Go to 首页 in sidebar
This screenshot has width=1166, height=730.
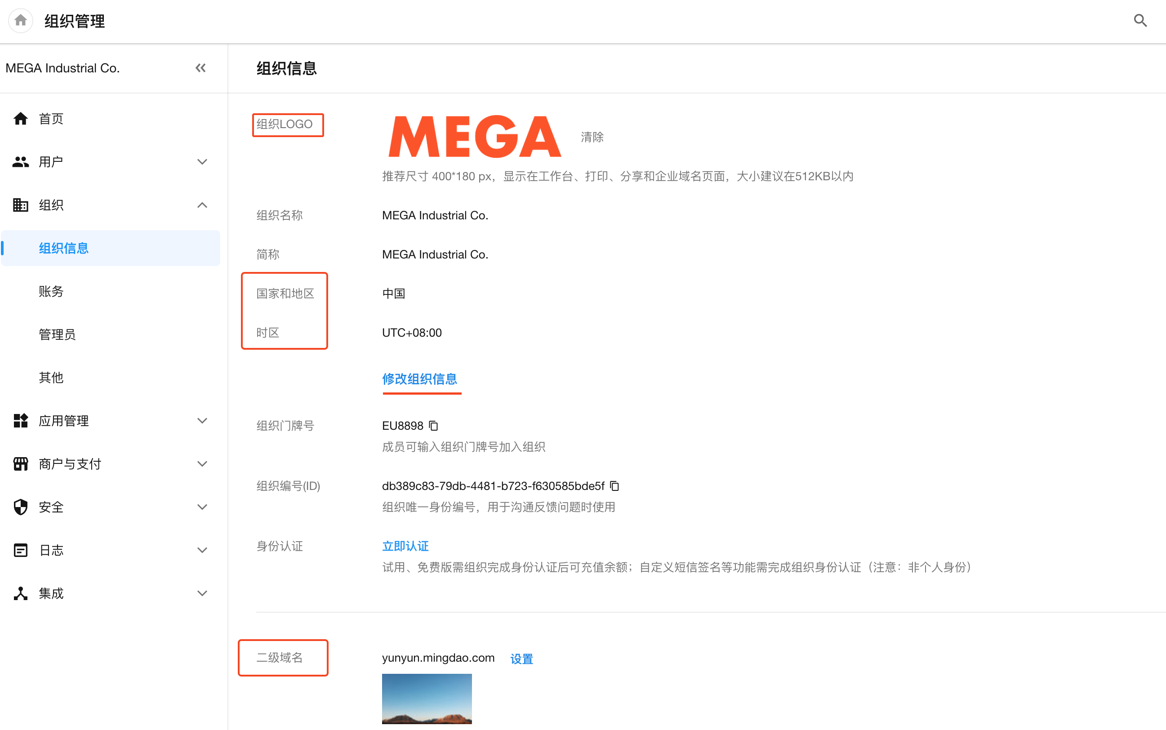(51, 119)
